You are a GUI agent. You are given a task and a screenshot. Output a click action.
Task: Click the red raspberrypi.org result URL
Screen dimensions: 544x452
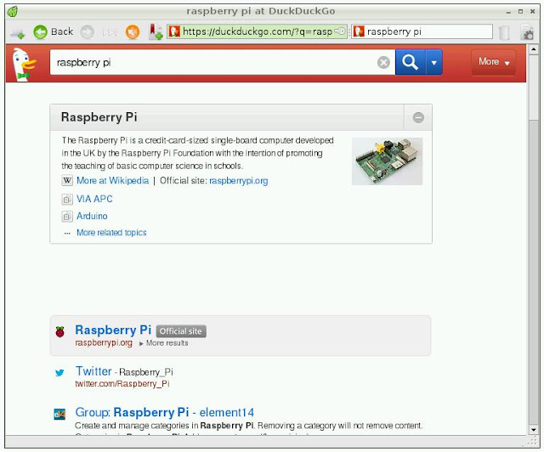point(104,342)
